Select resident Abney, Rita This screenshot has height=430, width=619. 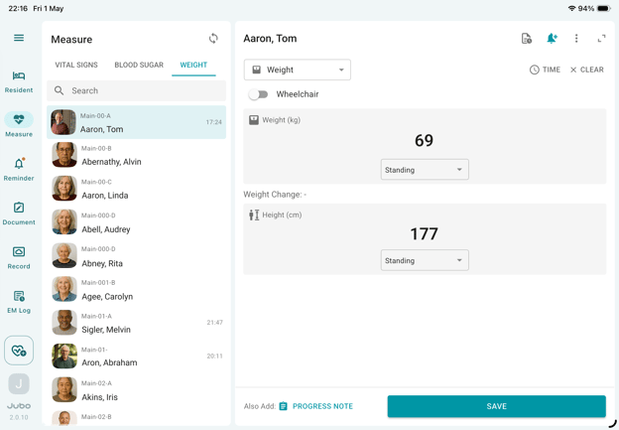click(136, 255)
